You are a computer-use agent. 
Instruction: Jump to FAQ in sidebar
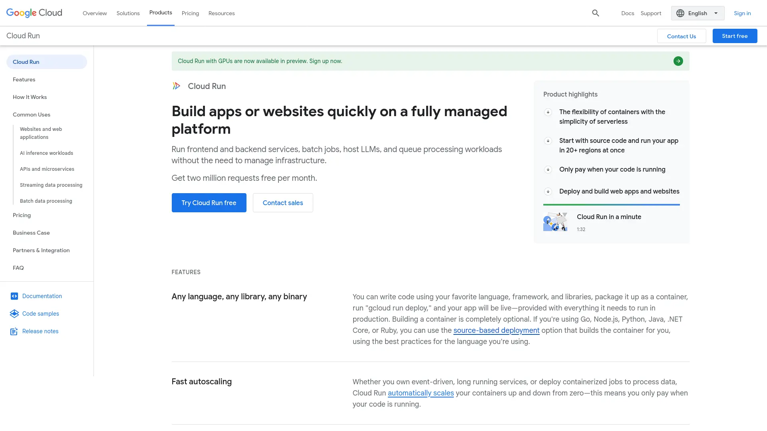pos(18,268)
